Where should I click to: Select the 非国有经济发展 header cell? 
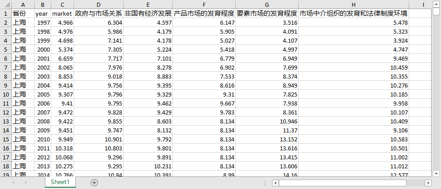(x=148, y=13)
